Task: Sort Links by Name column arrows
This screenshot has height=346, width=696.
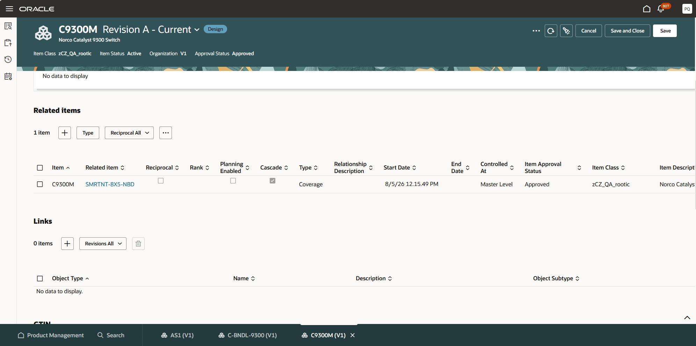Action: coord(253,279)
